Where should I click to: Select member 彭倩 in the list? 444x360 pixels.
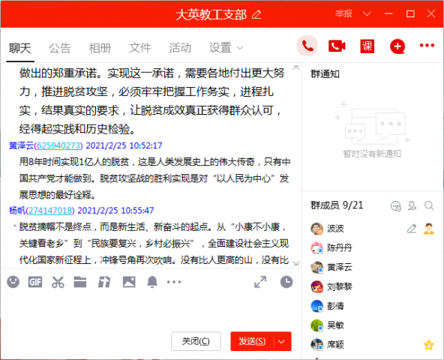372,306
